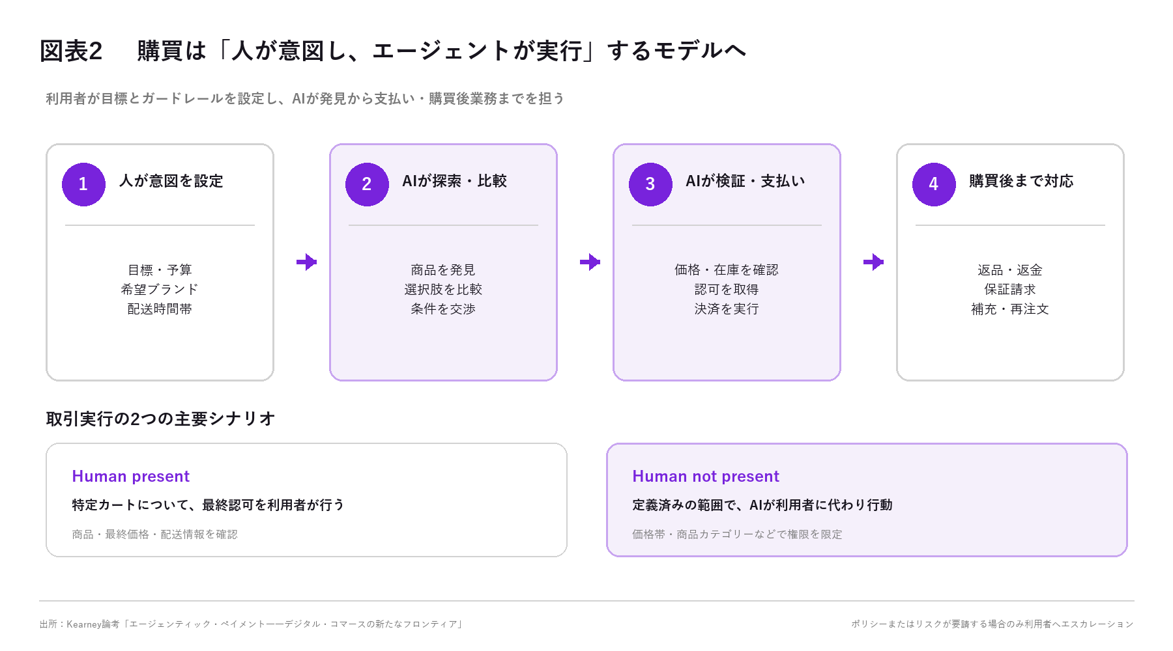1173x651 pixels.
Task: Click the Human present heading
Action: pyautogui.click(x=131, y=477)
